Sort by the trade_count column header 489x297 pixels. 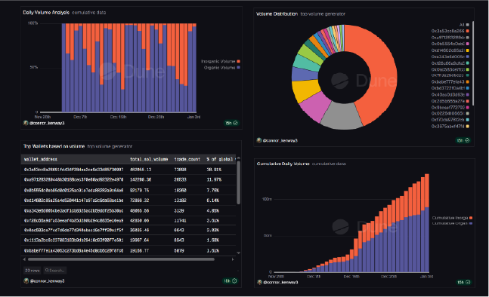coord(187,159)
